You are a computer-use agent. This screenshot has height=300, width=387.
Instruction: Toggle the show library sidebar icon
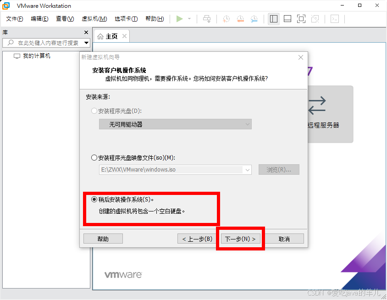tap(273, 19)
